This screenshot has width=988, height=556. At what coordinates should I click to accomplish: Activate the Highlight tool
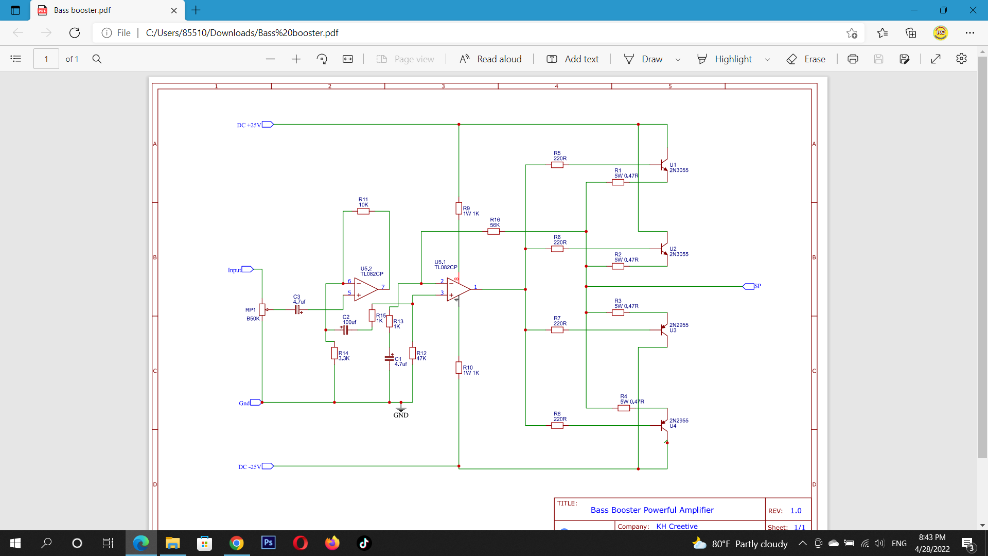point(725,59)
